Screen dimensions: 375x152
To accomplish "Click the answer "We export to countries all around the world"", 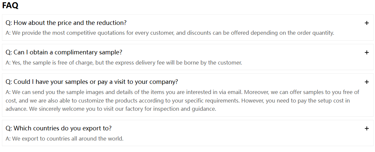I will point(65,139).
